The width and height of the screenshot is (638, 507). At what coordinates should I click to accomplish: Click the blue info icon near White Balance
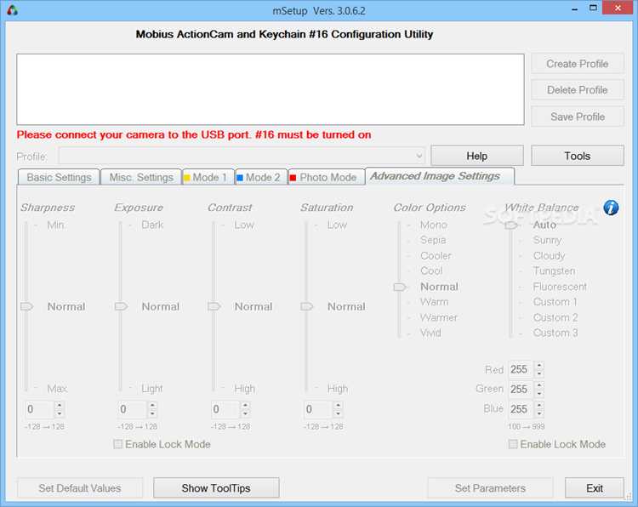(x=611, y=208)
